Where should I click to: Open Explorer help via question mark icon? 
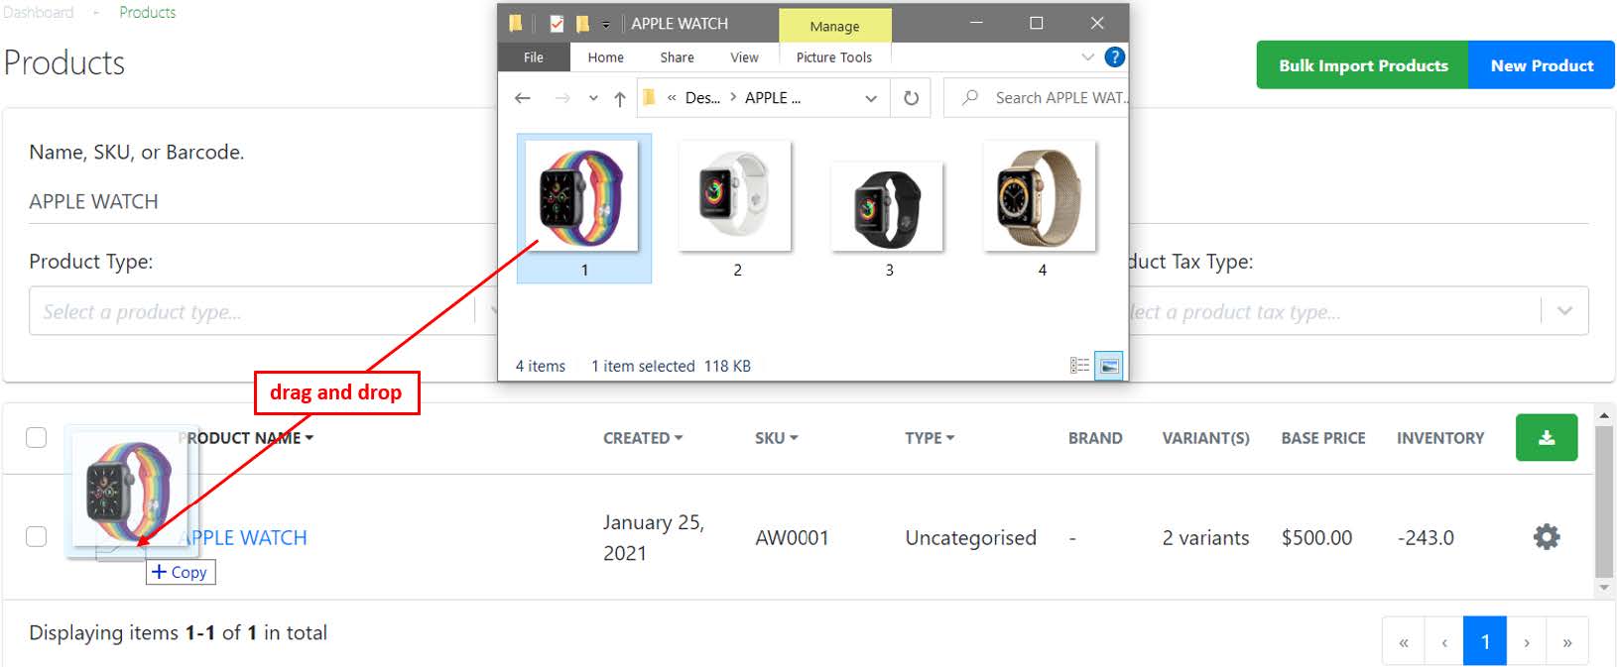point(1114,56)
